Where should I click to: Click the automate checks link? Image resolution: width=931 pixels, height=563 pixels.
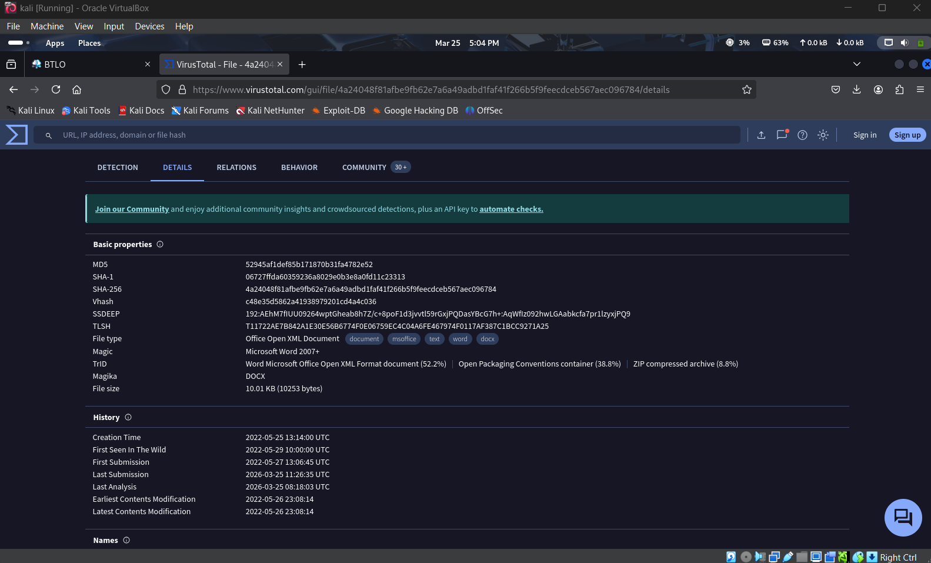point(511,209)
